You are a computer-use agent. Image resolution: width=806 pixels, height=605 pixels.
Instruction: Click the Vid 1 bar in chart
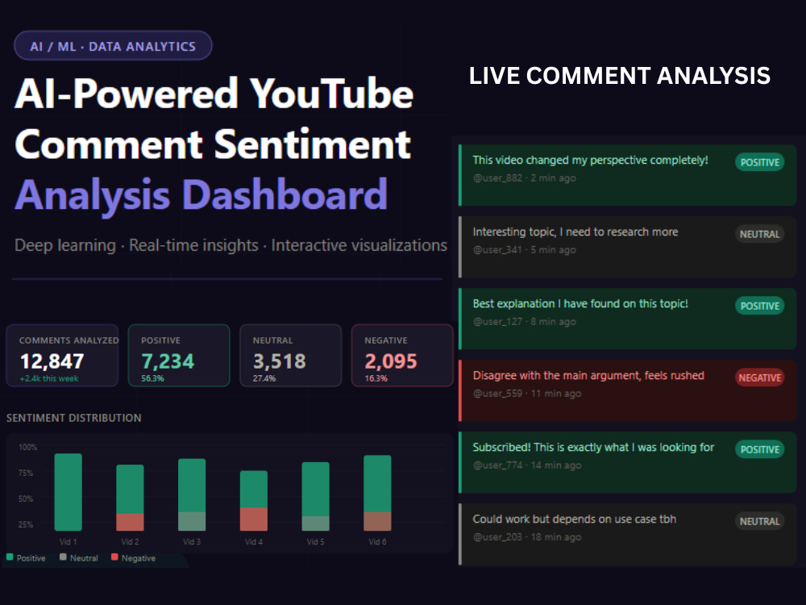(x=69, y=492)
